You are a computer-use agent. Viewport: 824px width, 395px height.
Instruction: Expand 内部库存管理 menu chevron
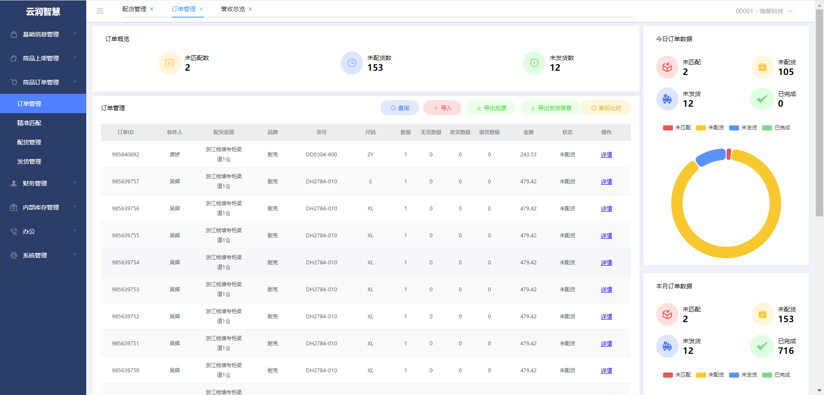pos(75,206)
